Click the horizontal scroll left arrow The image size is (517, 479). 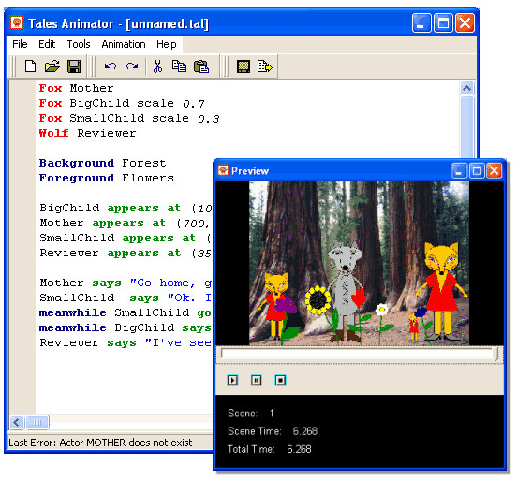17,422
